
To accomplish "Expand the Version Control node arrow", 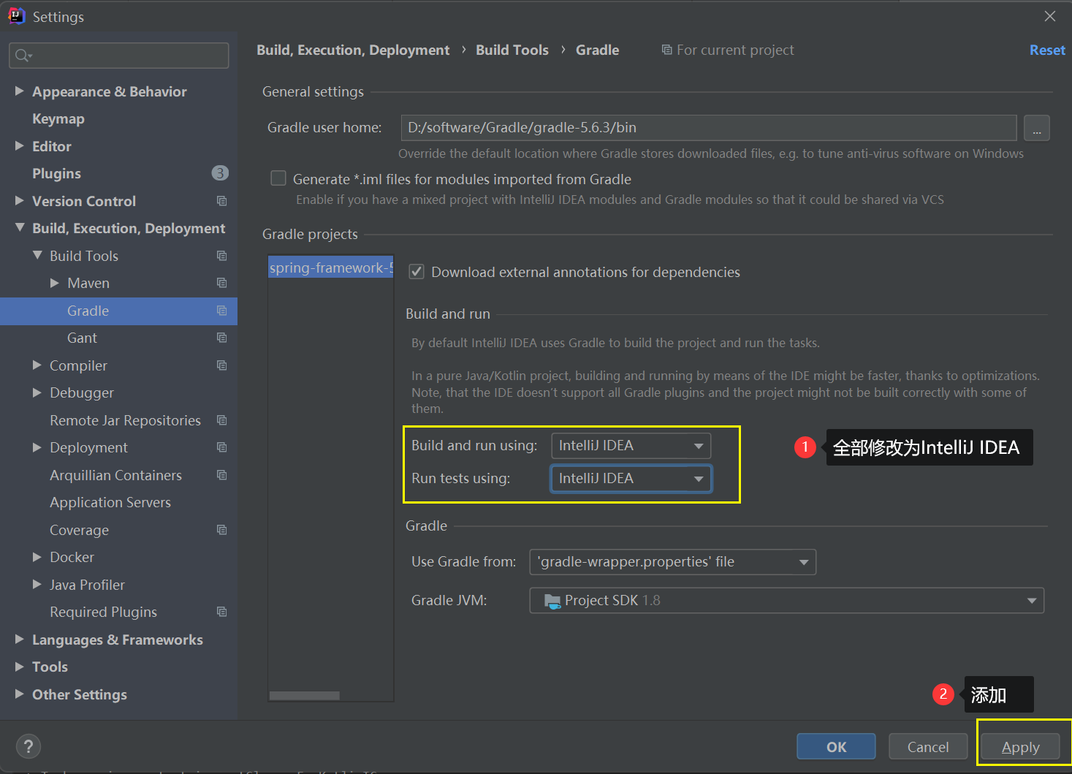I will pyautogui.click(x=20, y=200).
